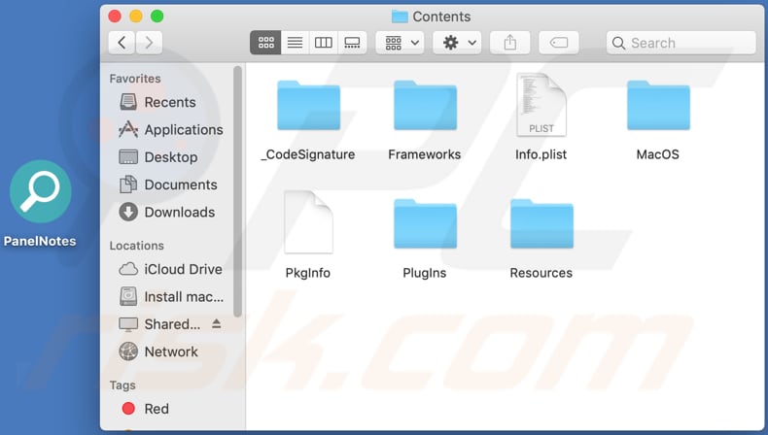Eject the Shared volume in sidebar

[x=217, y=324]
